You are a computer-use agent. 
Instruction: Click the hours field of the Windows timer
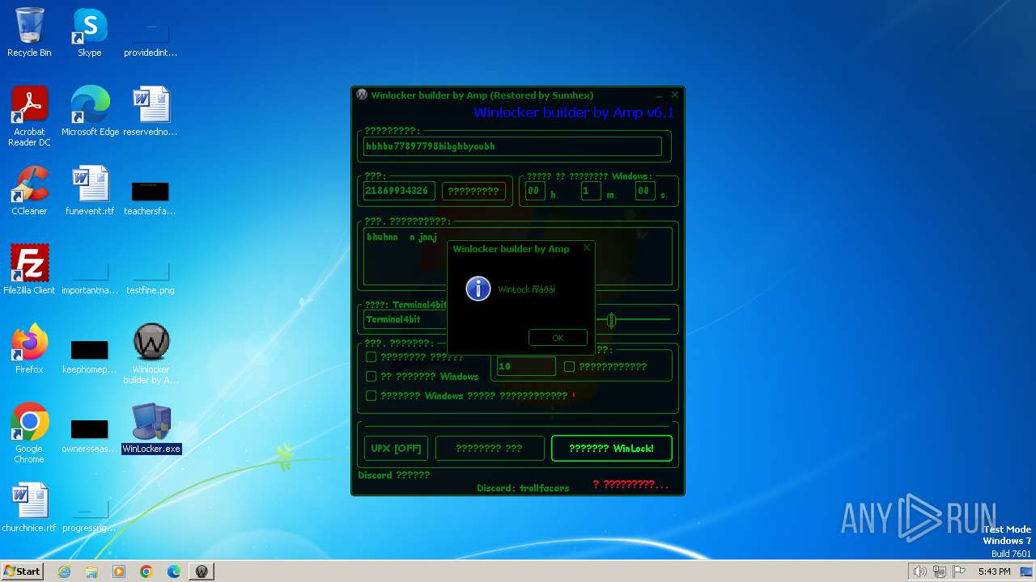534,191
